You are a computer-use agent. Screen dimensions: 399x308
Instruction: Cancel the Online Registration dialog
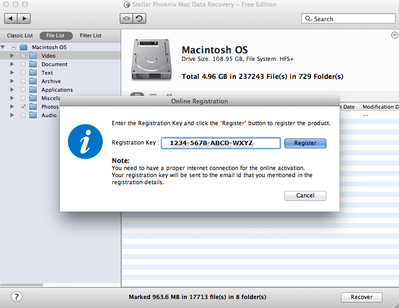click(305, 196)
